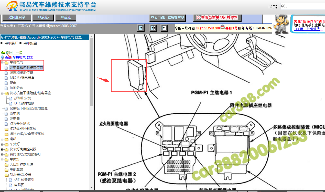This screenshot has height=192, width=325.
Task: Collapse the 发动机盖下保险丝/继电器盒 node
Action: (2, 93)
